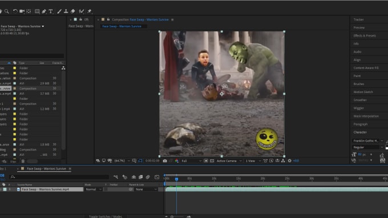
Task: Toggle mask and shape path visibility
Action: [140, 161]
